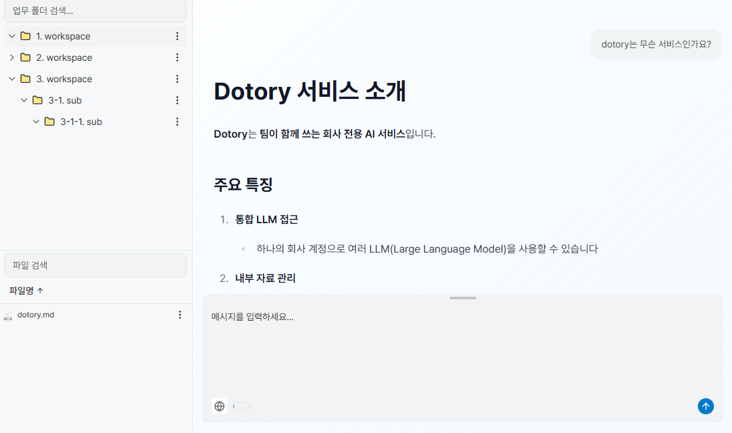Click the list item '통합 LLM 접근'

pos(266,220)
